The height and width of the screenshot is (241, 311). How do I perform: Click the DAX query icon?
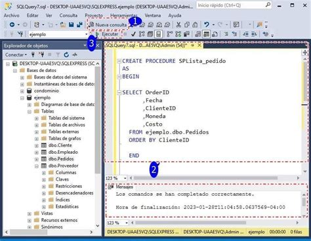point(167,25)
